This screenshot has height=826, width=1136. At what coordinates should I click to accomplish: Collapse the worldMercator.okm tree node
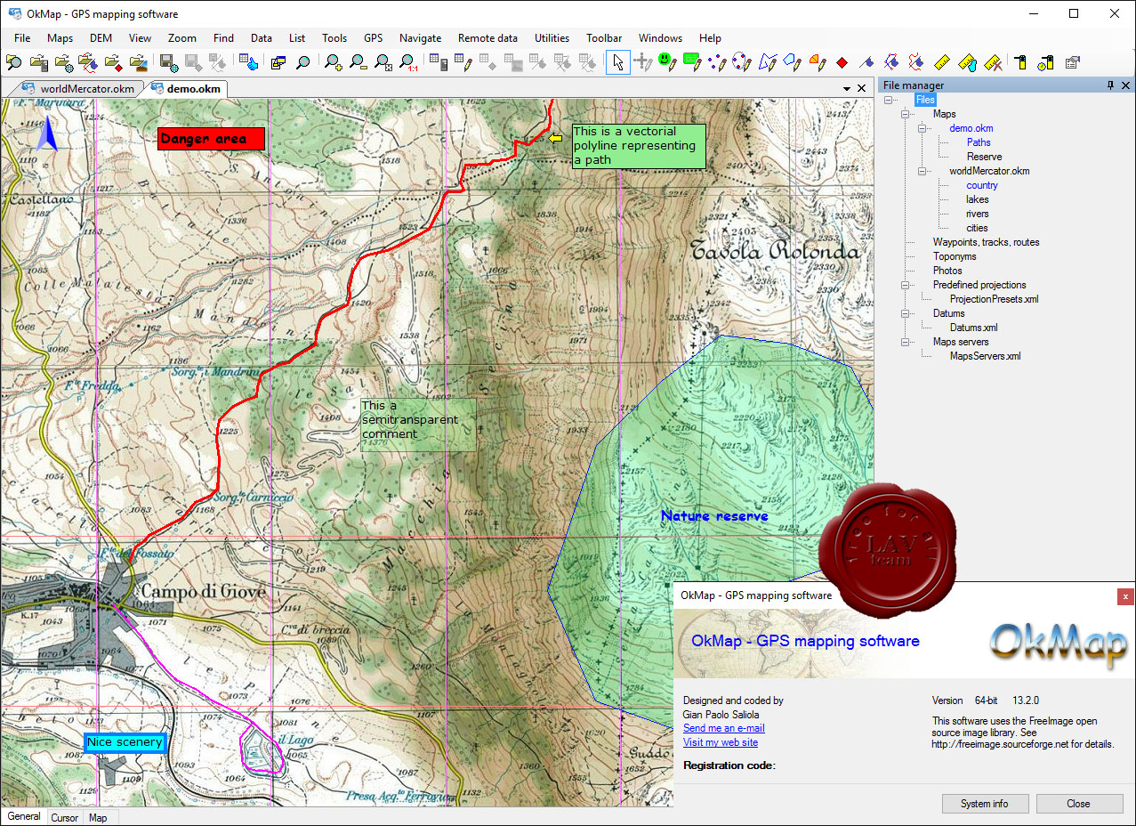coord(922,171)
